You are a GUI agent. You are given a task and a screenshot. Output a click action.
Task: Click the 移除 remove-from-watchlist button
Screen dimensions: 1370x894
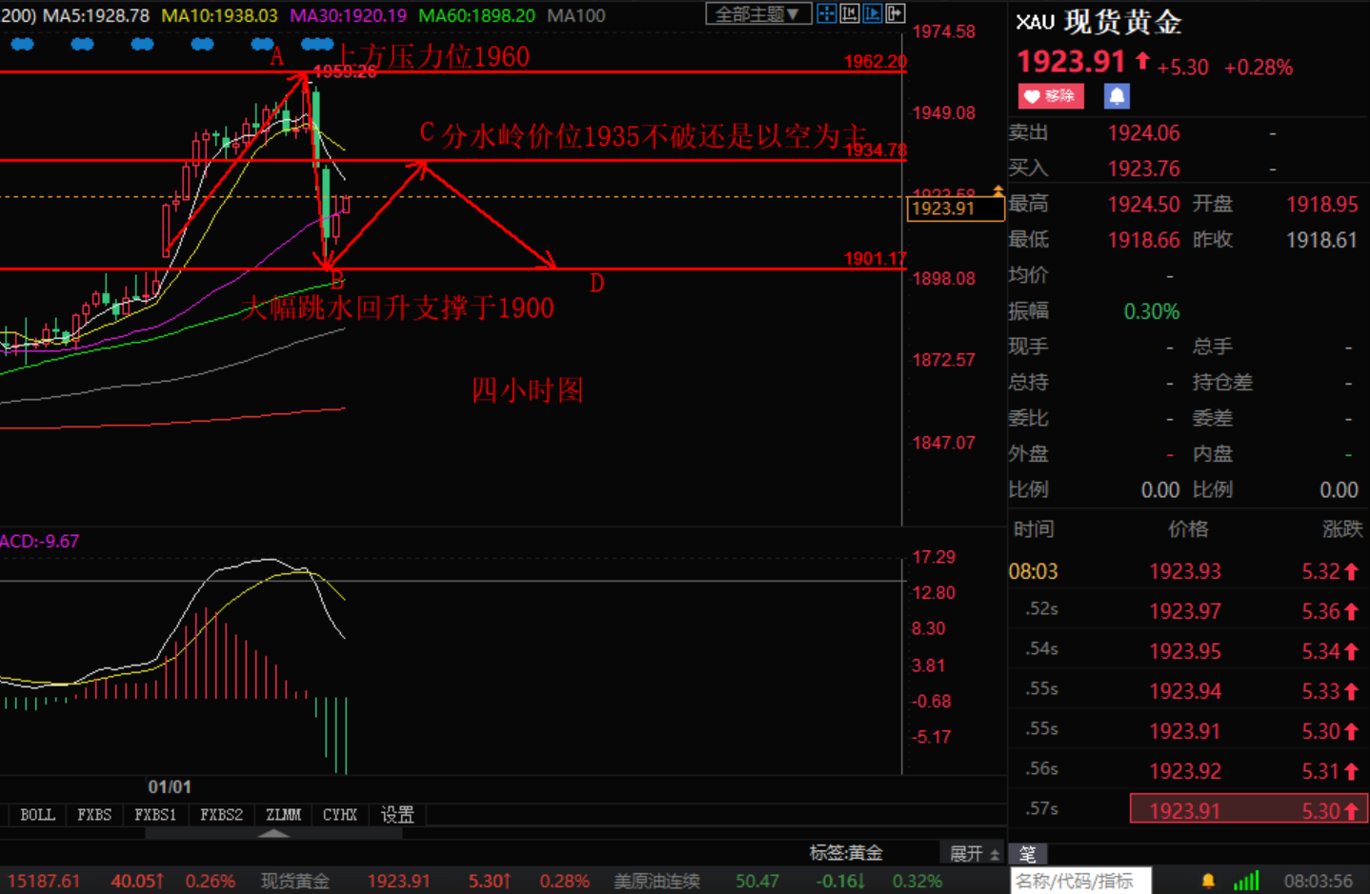[1051, 96]
